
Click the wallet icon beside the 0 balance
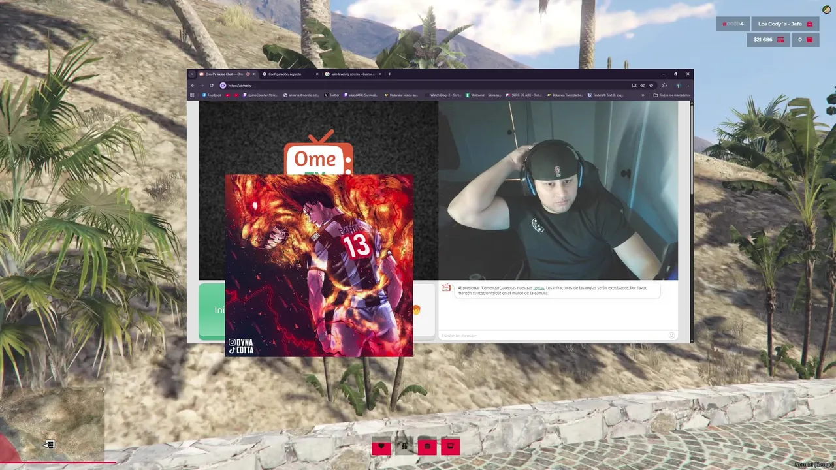(x=810, y=40)
